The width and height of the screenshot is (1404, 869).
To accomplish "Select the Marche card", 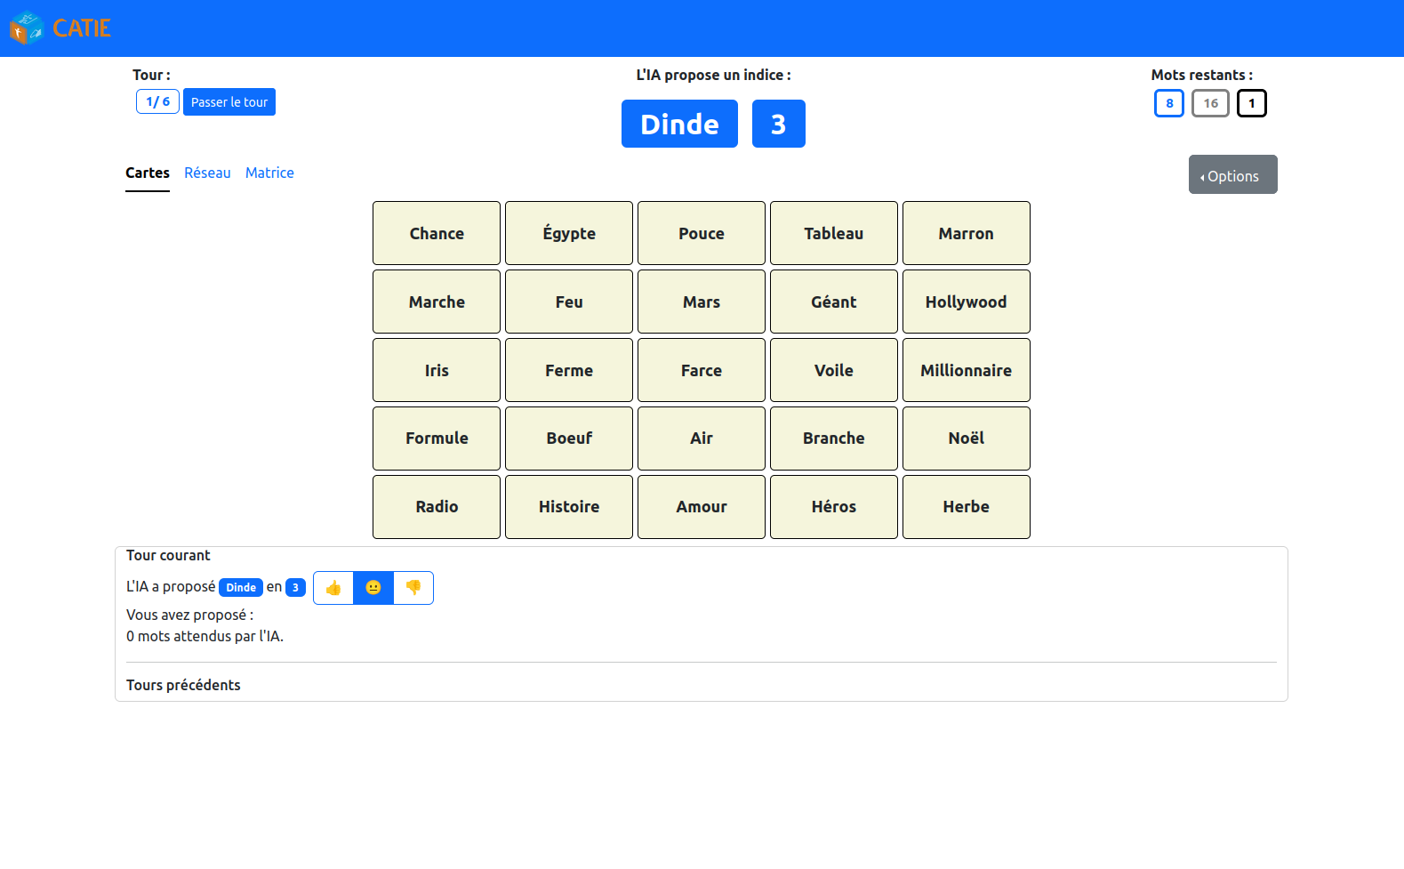I will click(x=437, y=302).
